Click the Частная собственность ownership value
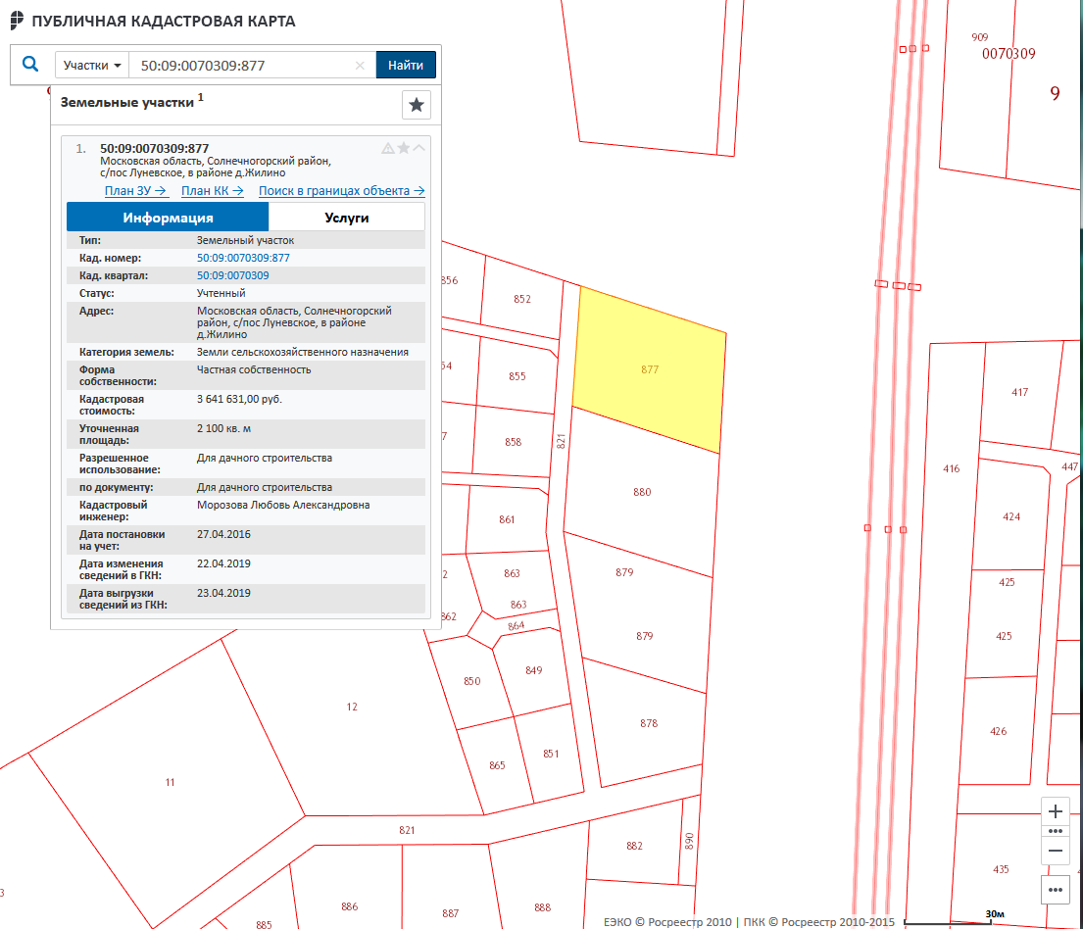Viewport: 1083px width, 929px height. 254,370
